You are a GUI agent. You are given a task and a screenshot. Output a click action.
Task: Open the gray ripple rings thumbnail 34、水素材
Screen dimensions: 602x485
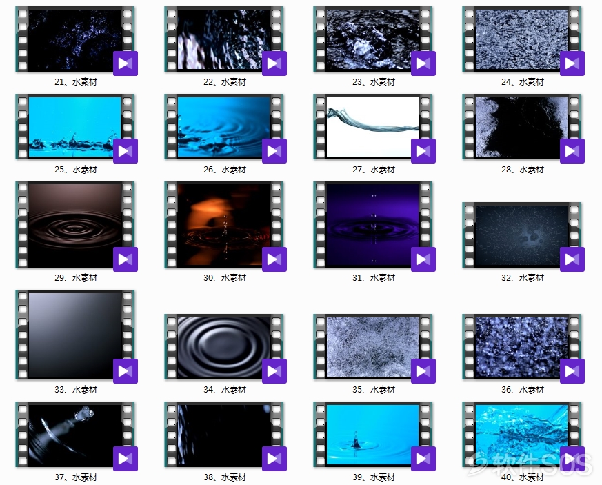point(224,347)
